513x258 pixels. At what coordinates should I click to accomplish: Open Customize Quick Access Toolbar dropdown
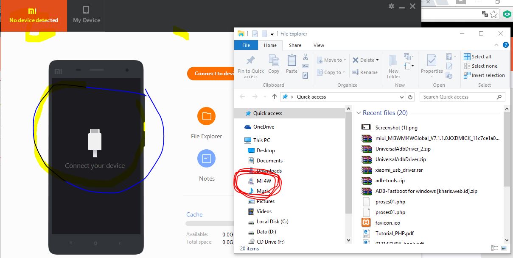pyautogui.click(x=273, y=34)
